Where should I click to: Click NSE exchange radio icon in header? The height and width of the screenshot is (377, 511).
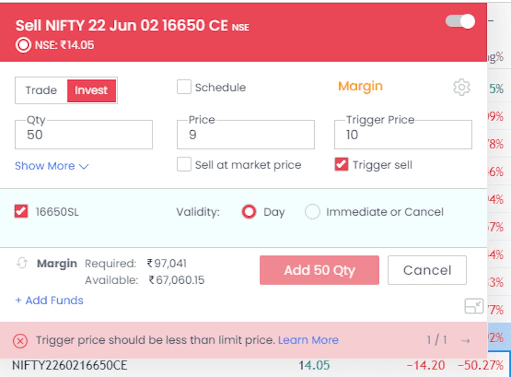[x=23, y=45]
